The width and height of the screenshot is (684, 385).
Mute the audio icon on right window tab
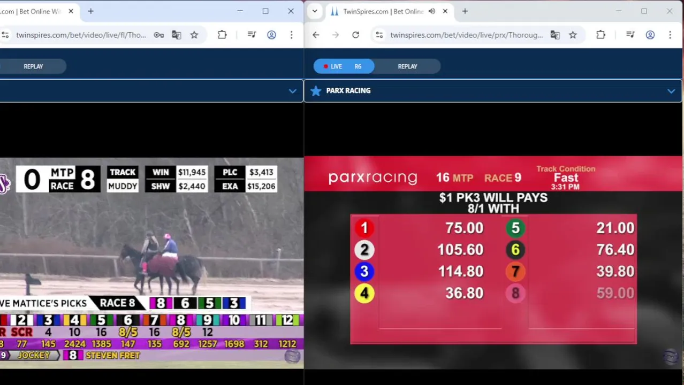click(432, 11)
